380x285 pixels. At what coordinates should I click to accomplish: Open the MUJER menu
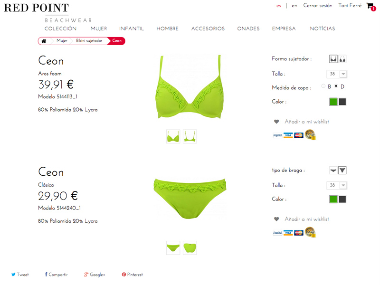99,28
